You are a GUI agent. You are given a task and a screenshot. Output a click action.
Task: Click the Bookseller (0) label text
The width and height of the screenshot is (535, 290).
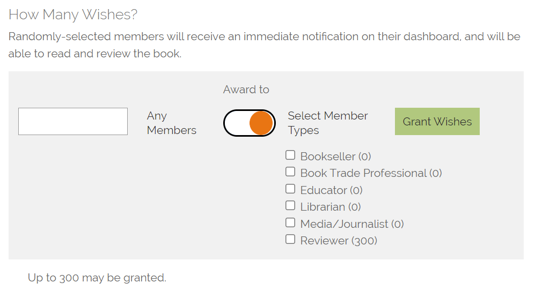[x=335, y=157]
